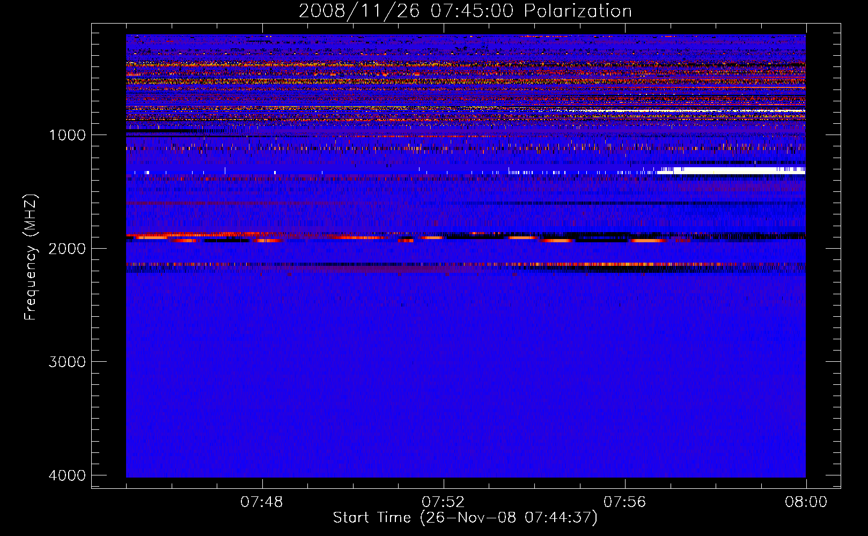The height and width of the screenshot is (536, 868).
Task: Click the thick white band near 1300 MHz
Action: 731,170
